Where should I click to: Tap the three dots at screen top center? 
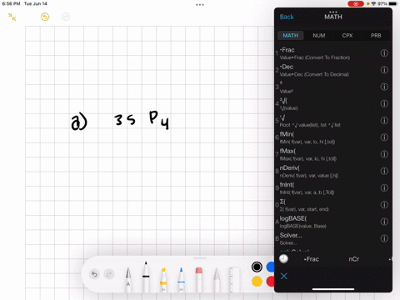[x=200, y=5]
